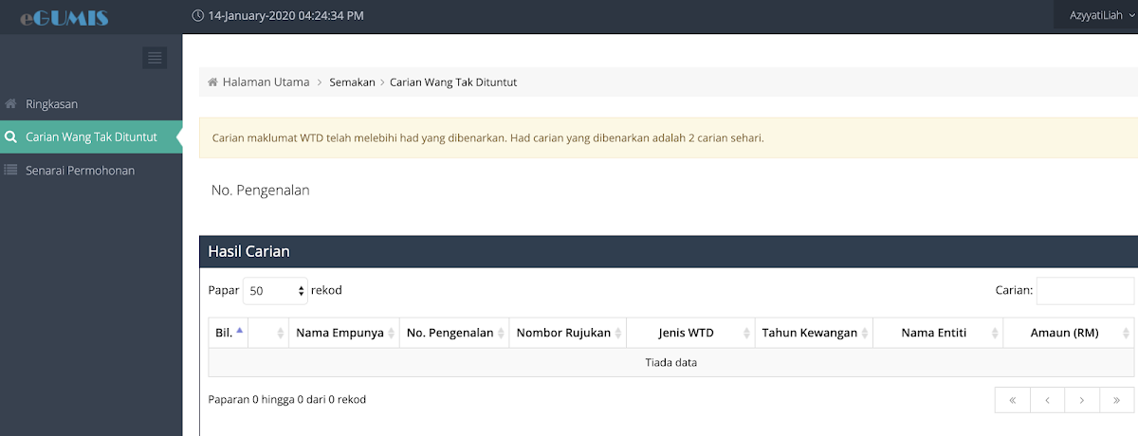This screenshot has width=1138, height=436.
Task: Go to first page of results
Action: pos(1013,400)
